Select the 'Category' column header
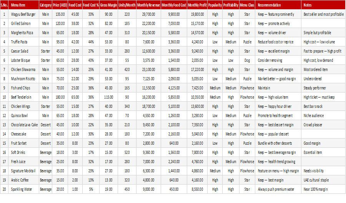Image resolution: width=346 pixels, height=203 pixels. pos(45,5)
